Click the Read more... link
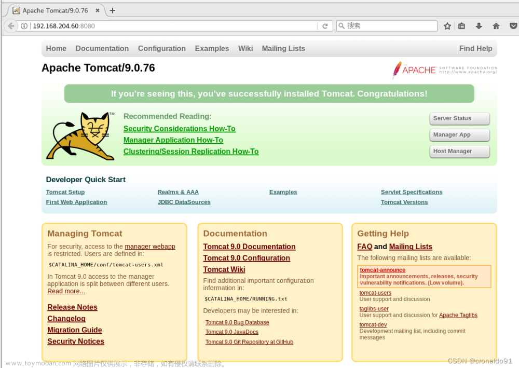Viewport: 519px width, 368px height. [66, 291]
